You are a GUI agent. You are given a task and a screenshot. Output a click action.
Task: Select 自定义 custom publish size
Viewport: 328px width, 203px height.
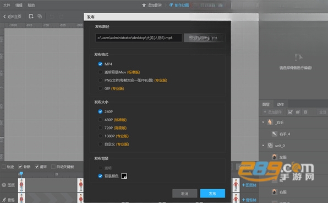(100, 145)
